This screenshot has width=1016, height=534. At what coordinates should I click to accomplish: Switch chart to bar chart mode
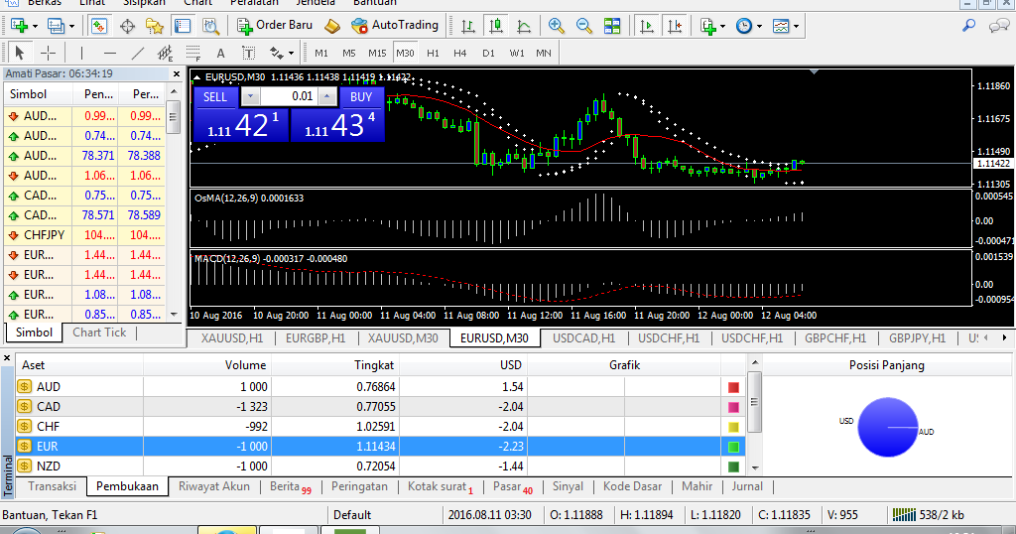[468, 26]
